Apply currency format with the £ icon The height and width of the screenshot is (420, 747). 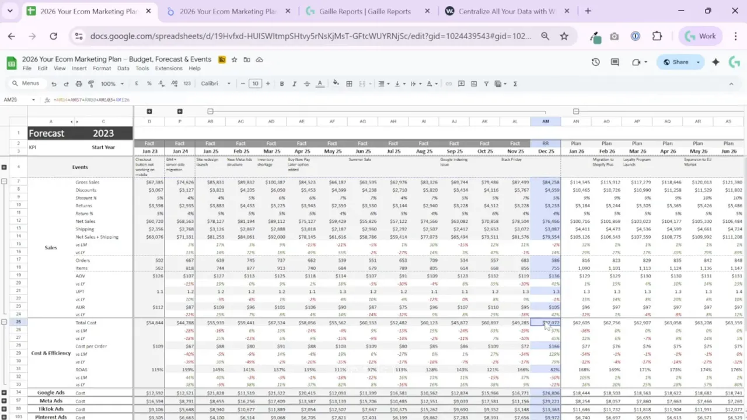coord(137,83)
